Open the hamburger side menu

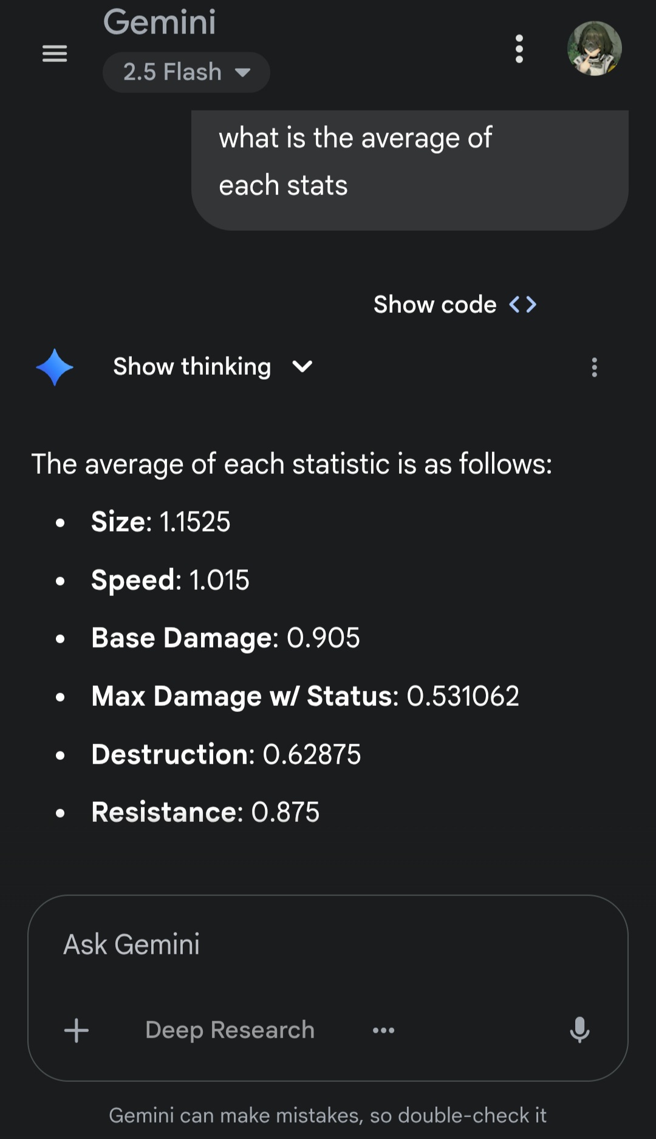55,53
